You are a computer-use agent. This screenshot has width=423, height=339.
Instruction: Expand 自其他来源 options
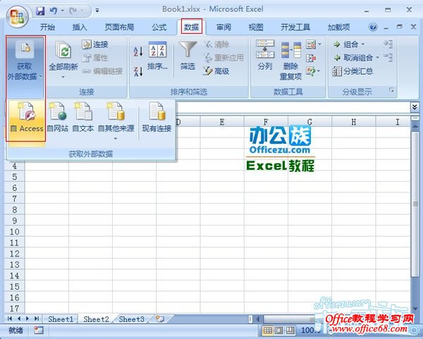coord(116,121)
